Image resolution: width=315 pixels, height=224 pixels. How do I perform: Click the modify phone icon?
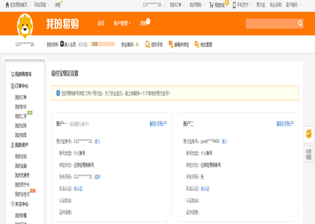pyautogui.click(x=148, y=44)
